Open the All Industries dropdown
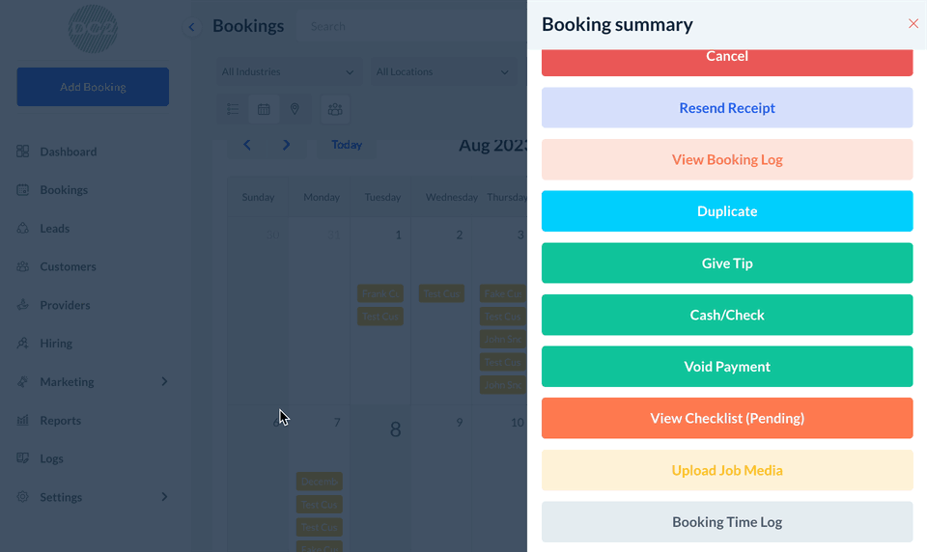This screenshot has height=552, width=927. 288,71
